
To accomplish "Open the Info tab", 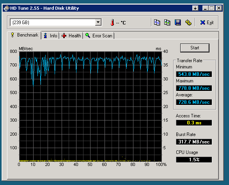I will click(50, 36).
